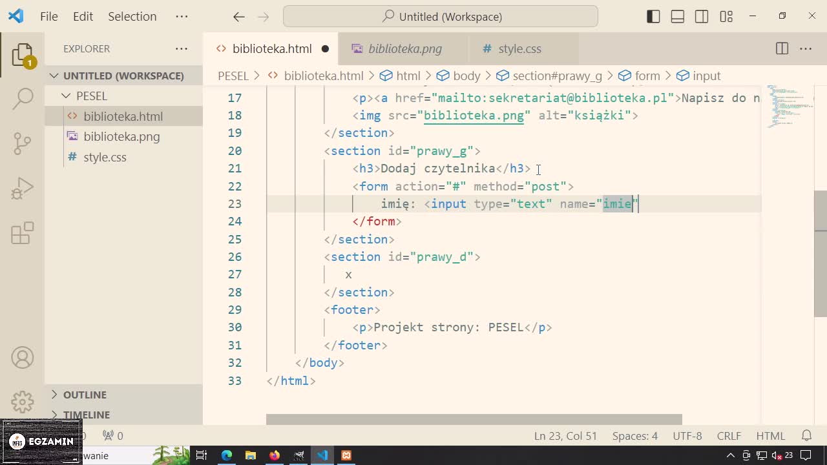Open the Source Control view
This screenshot has height=465, width=827.
(x=22, y=143)
